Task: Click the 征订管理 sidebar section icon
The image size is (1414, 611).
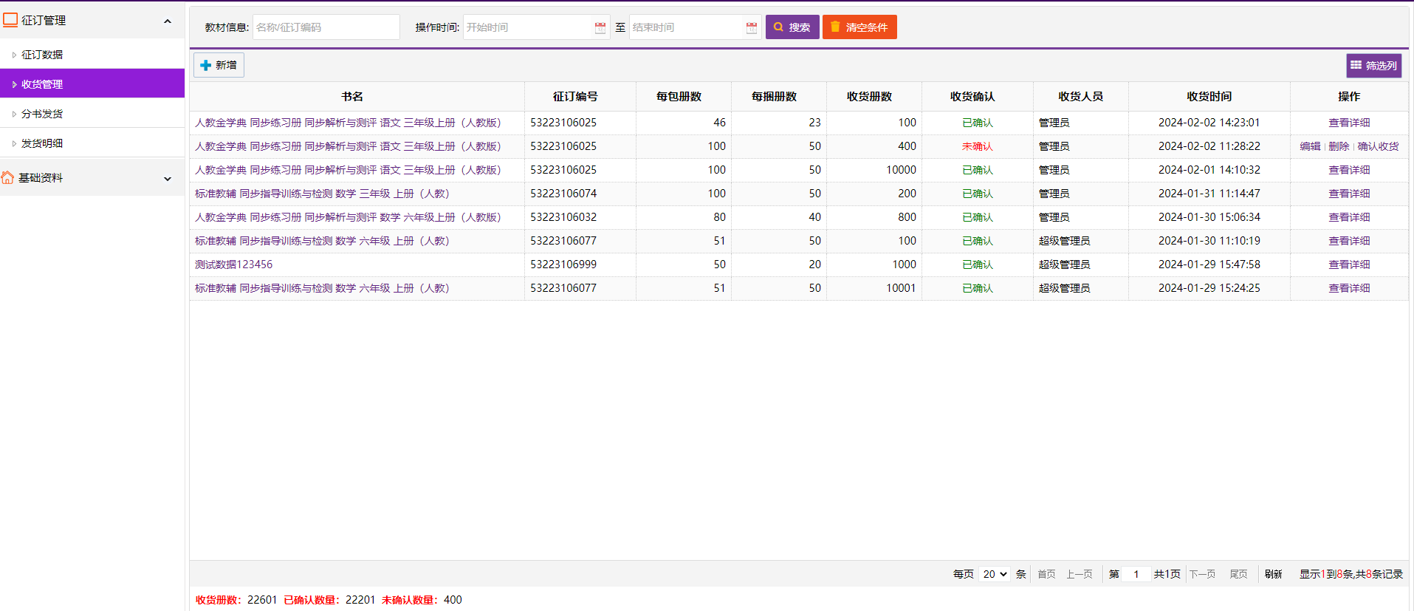Action: tap(10, 20)
